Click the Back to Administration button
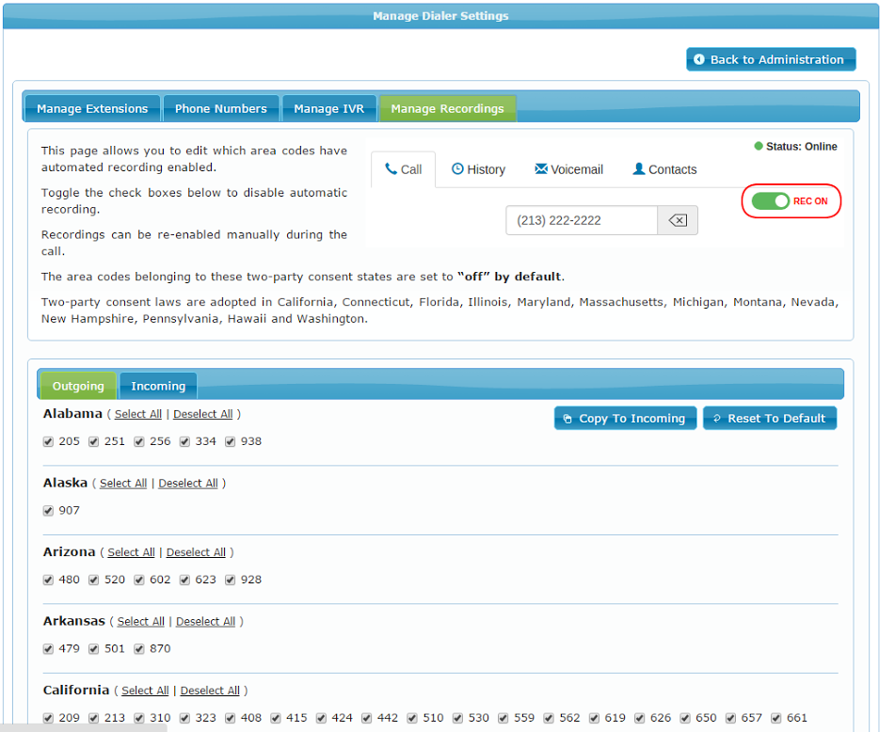Viewport: 895px width, 732px height. [x=770, y=59]
